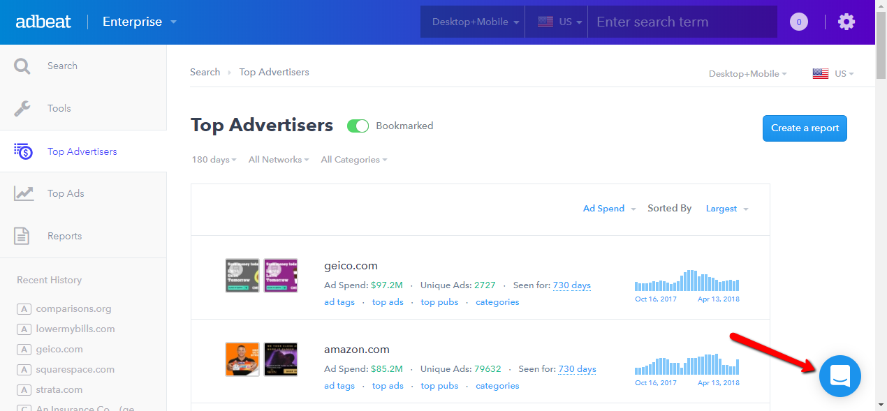Open the 180 days range dropdown

pos(214,160)
